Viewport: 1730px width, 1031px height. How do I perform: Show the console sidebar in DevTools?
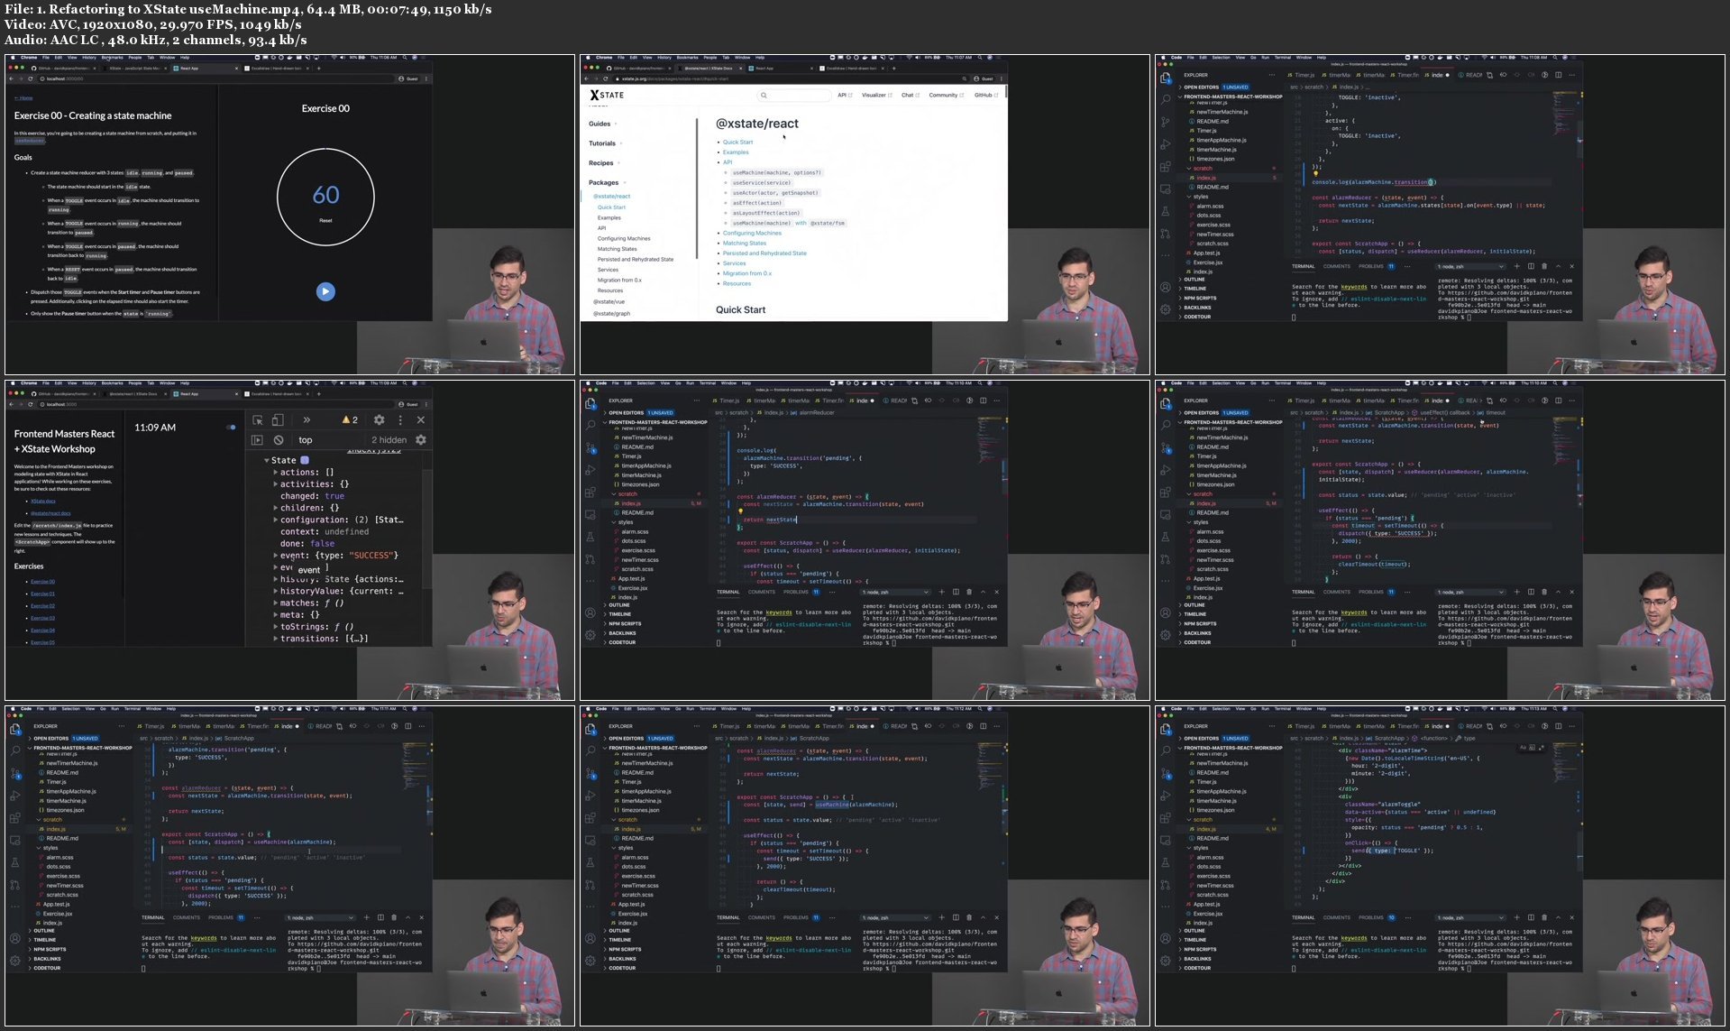tap(258, 440)
